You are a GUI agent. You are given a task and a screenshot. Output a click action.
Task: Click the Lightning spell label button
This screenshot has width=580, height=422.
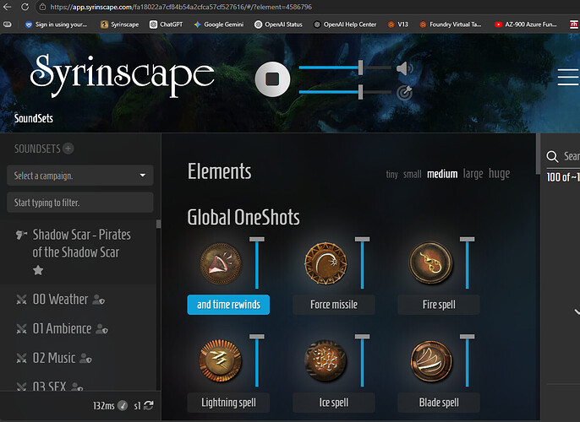click(228, 403)
